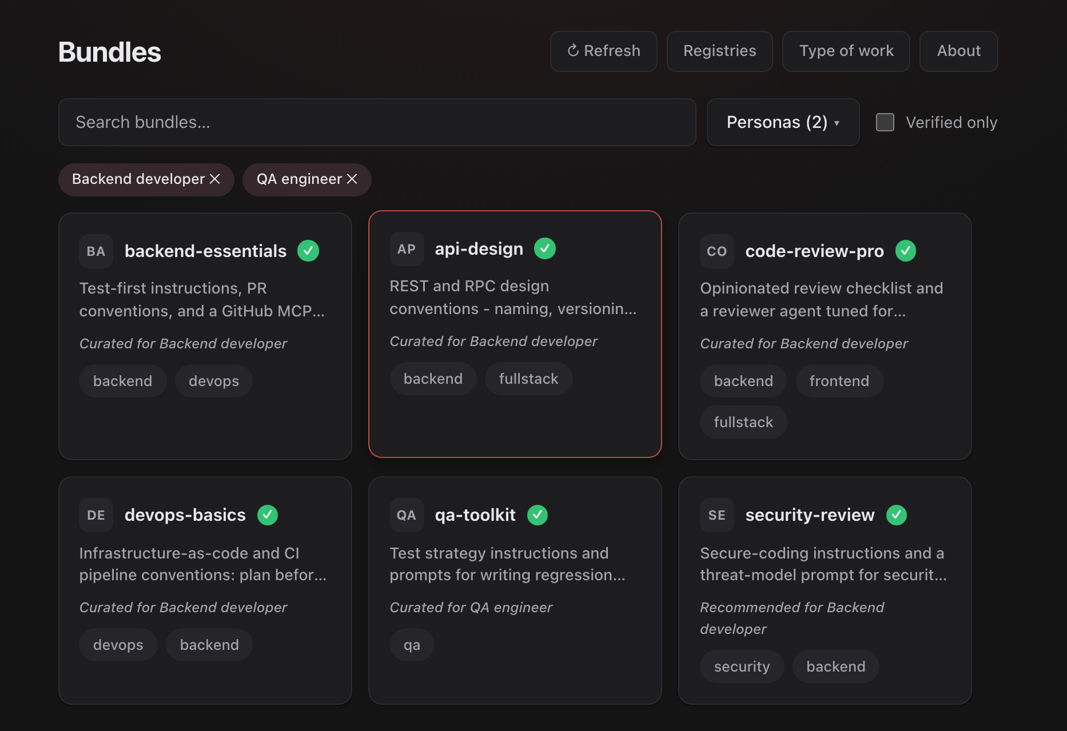Select the backend tag on security-review
1067x731 pixels.
(x=836, y=666)
